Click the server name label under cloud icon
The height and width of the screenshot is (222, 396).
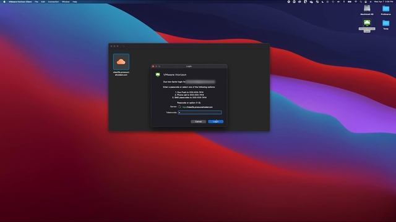(121, 73)
